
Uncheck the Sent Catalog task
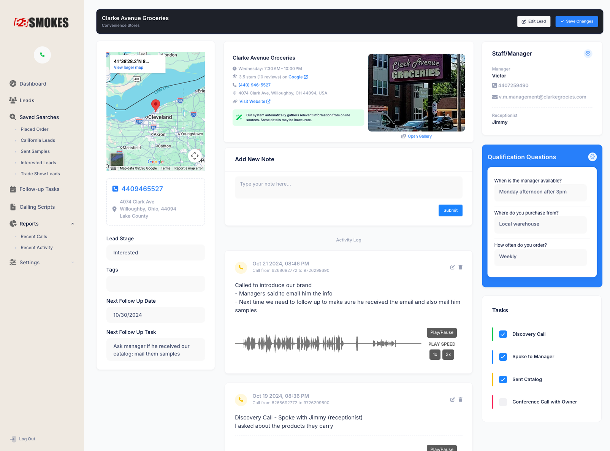[x=503, y=380]
